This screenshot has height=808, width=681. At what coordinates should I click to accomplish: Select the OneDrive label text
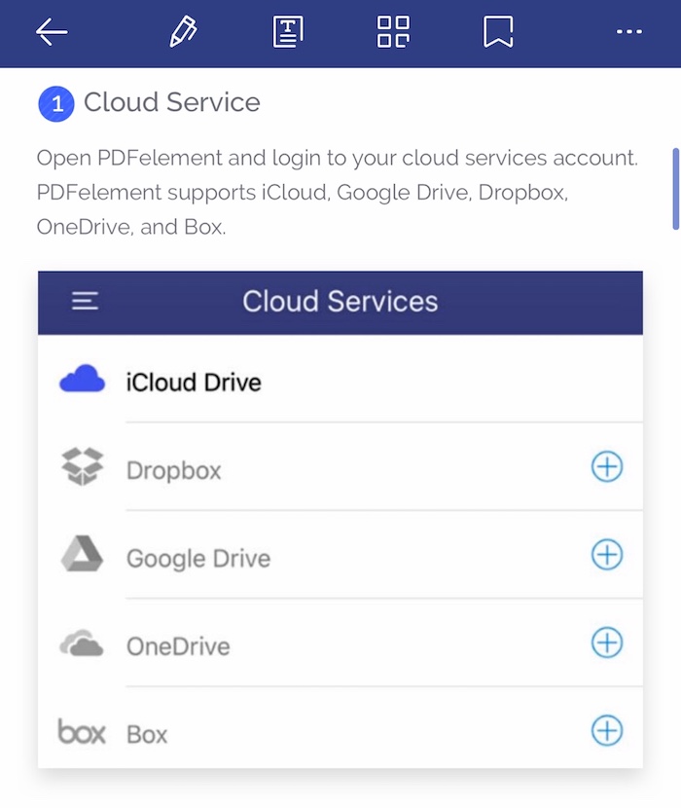tap(178, 646)
